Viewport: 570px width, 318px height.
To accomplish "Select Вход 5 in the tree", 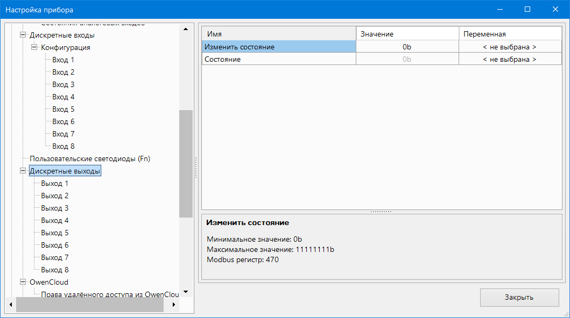I will 63,109.
